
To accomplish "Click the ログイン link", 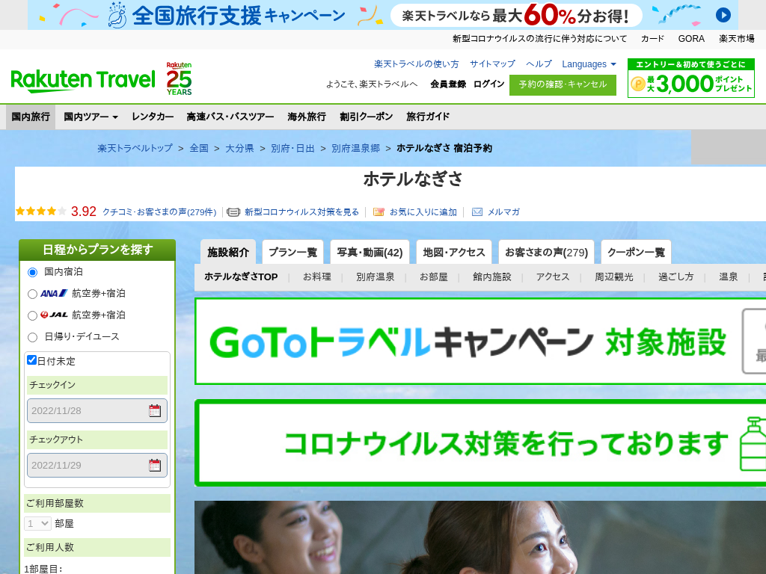I will point(488,84).
